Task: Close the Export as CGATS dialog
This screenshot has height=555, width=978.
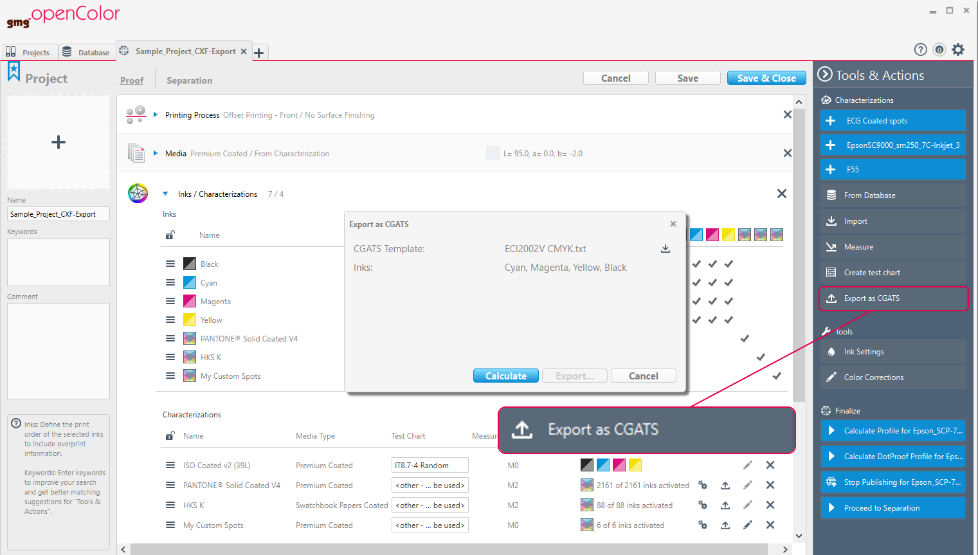Action: 673,224
